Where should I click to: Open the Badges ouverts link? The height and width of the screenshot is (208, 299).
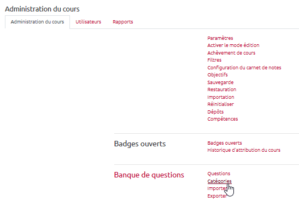[x=225, y=143]
